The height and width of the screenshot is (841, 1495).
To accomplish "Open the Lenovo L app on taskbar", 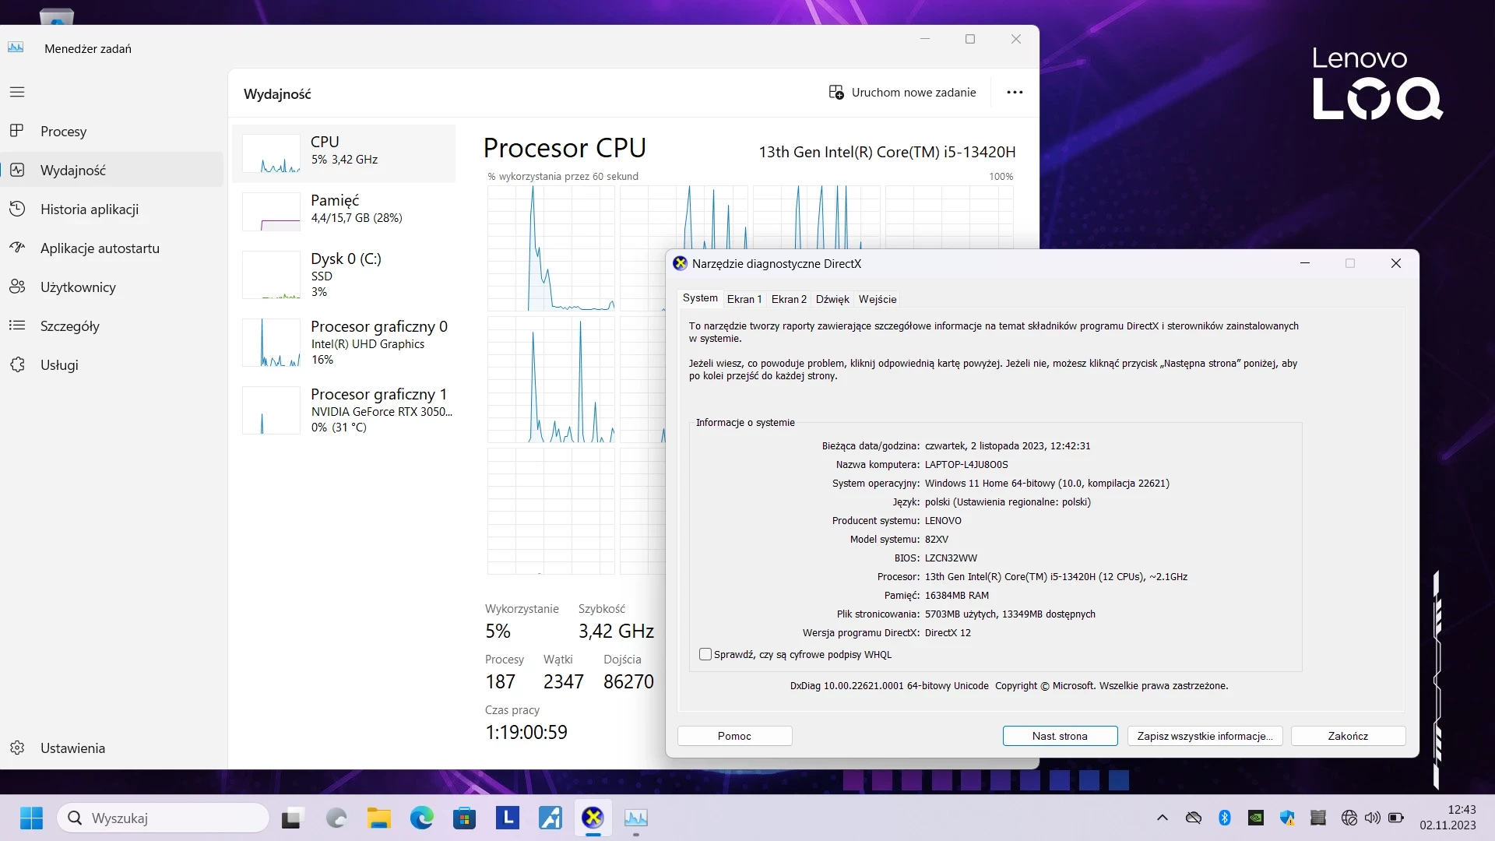I will [x=508, y=818].
